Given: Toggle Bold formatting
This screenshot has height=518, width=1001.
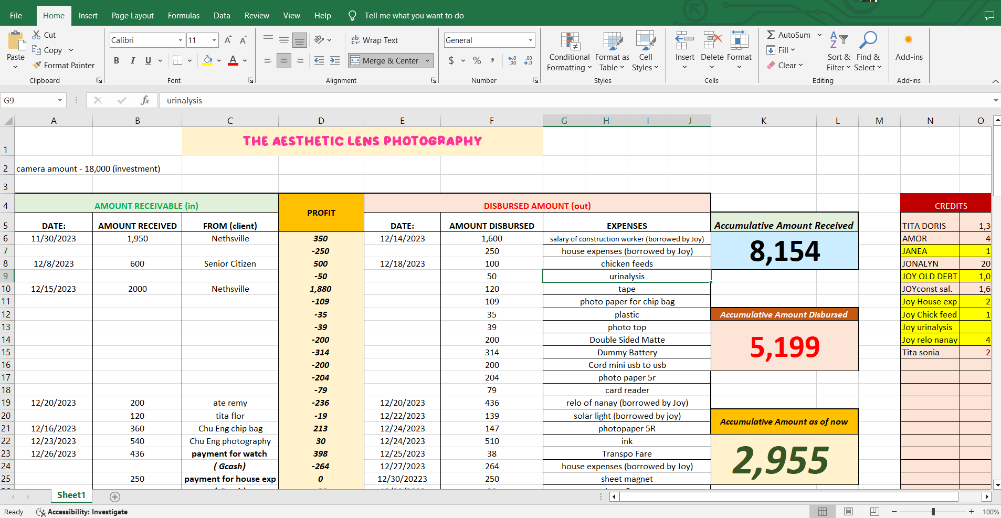Looking at the screenshot, I should pos(117,60).
